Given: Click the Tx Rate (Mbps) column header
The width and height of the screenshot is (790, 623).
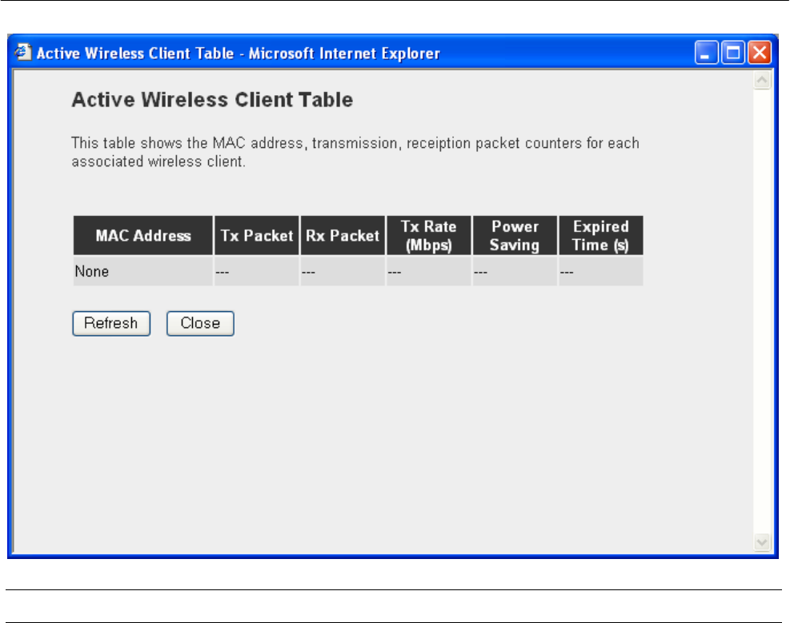Looking at the screenshot, I should click(x=429, y=235).
